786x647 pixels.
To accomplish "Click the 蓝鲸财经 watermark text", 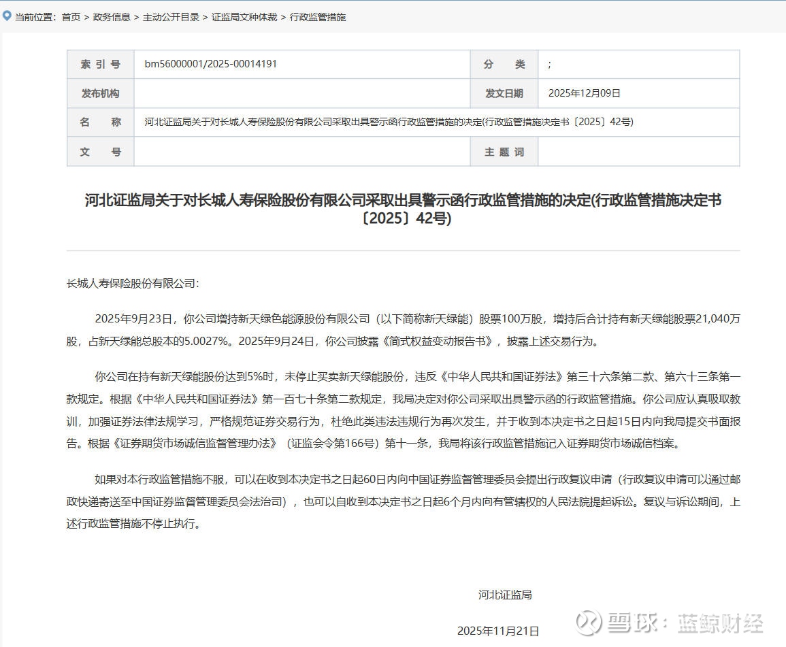I will click(x=720, y=623).
